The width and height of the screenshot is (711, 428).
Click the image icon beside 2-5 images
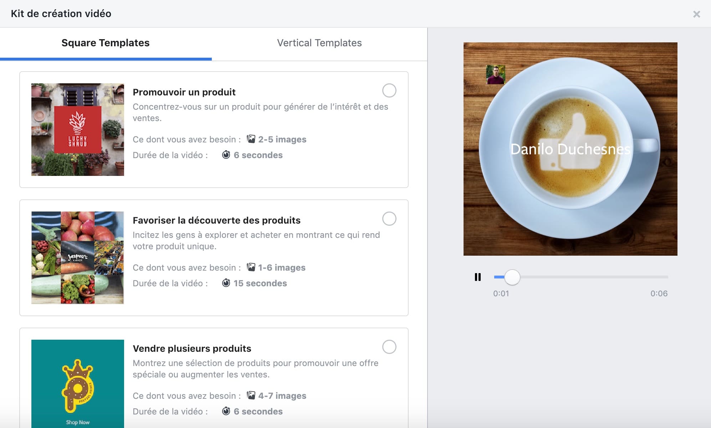251,139
